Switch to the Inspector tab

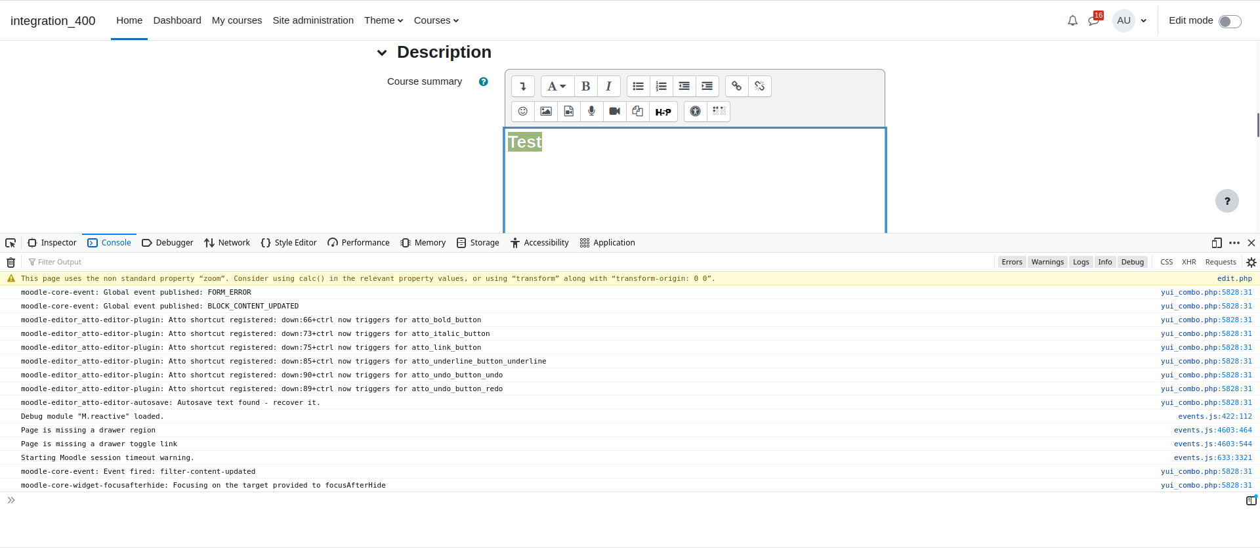52,243
